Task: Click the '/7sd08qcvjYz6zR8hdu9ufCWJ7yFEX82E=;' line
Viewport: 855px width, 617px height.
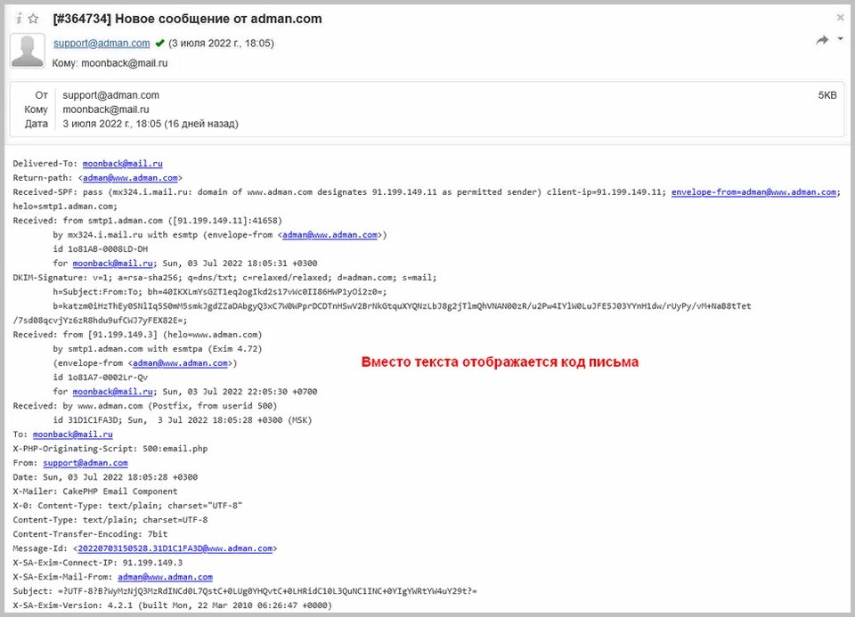Action: click(x=101, y=321)
